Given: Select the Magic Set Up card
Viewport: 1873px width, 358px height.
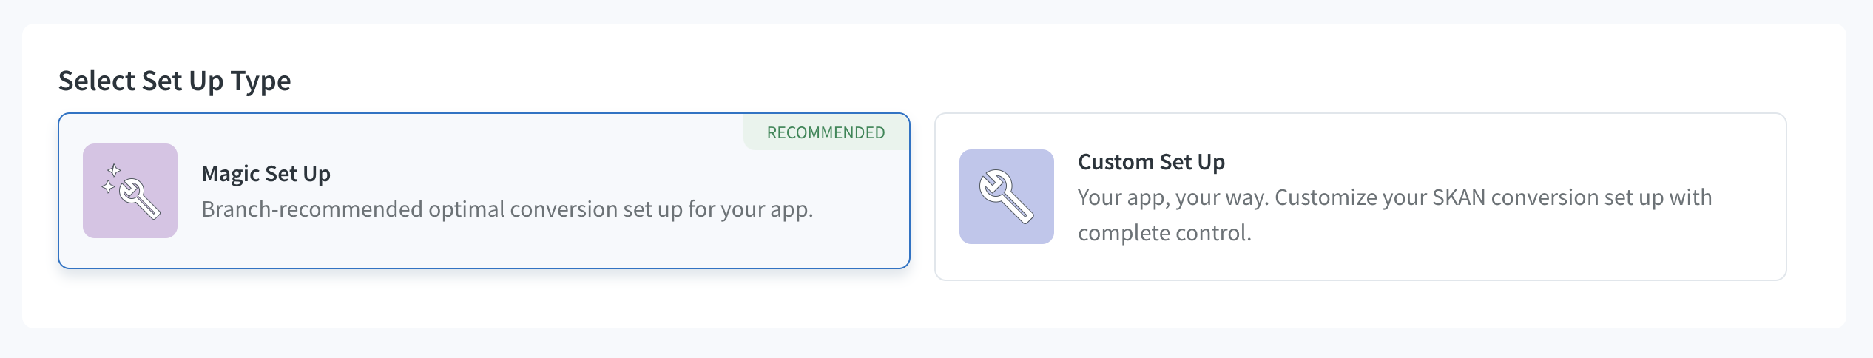Looking at the screenshot, I should coord(484,191).
